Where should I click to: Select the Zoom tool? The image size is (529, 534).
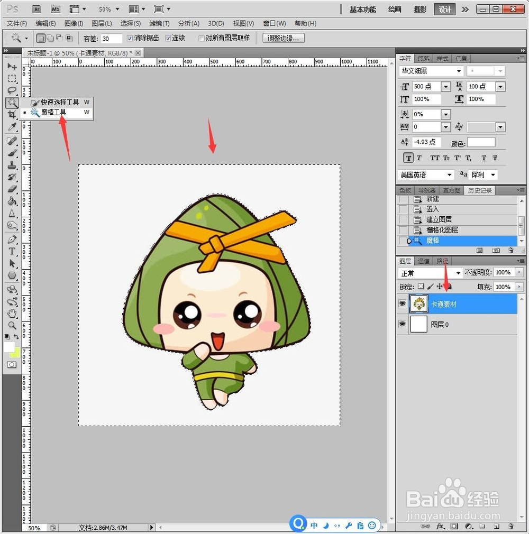12,325
